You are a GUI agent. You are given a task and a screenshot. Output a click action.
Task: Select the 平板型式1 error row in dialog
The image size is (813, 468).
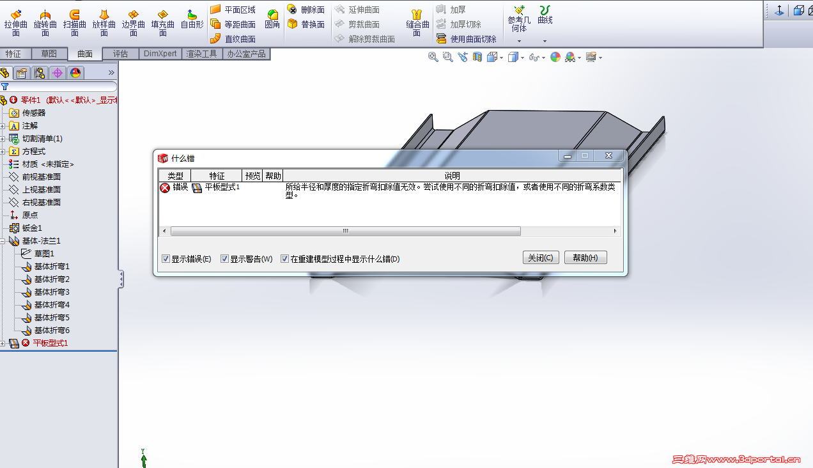pos(390,191)
